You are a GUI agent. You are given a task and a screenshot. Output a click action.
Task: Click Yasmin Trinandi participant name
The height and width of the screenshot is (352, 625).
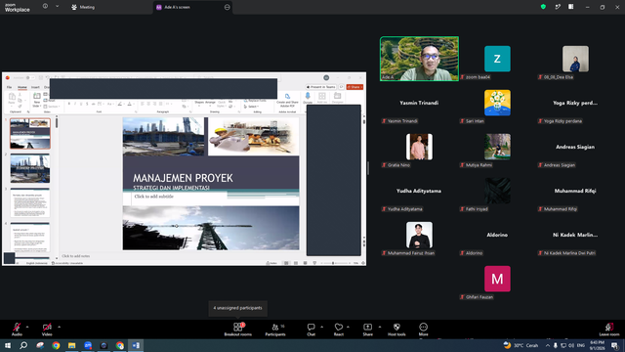click(x=419, y=103)
